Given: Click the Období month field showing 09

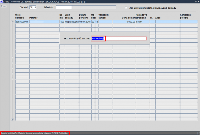Looking at the screenshot, I should coord(31,7).
